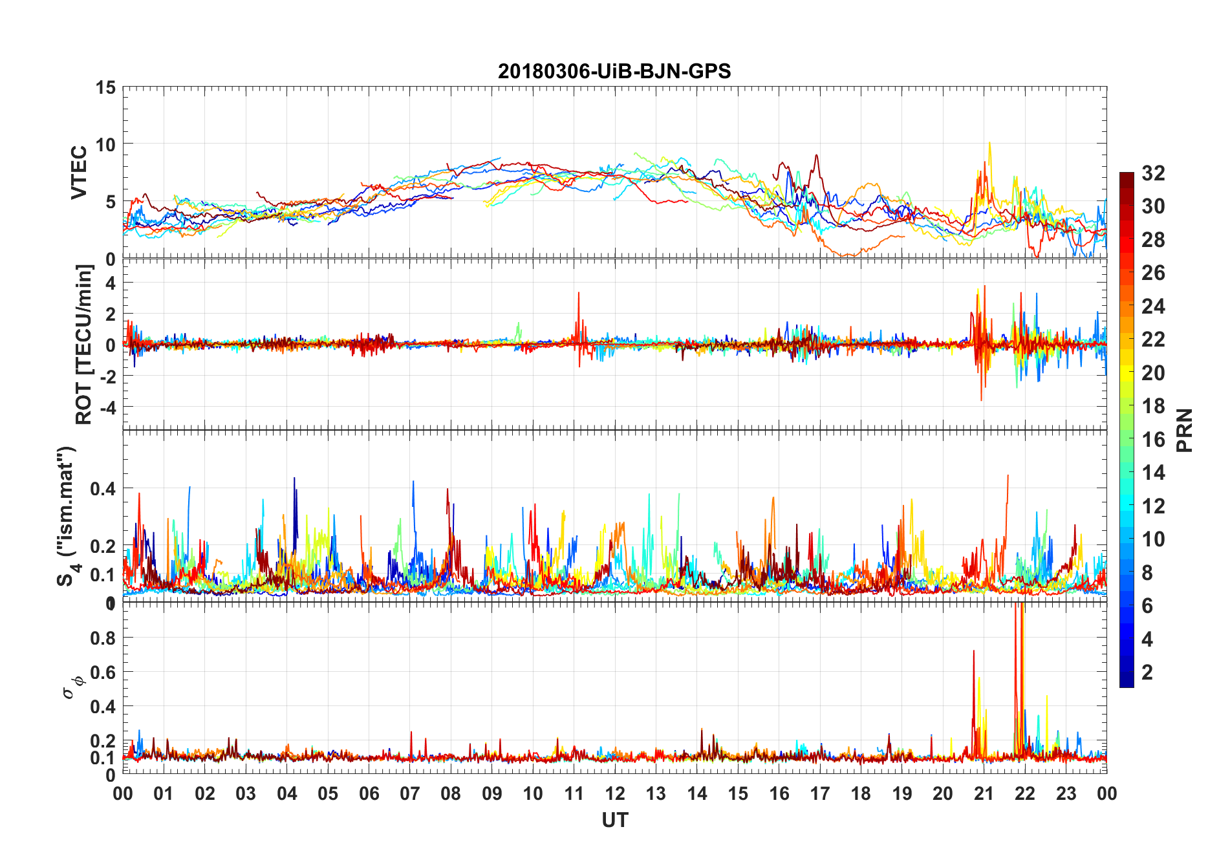Click the colorbar tick label 20
Viewport: 1230px width, 860px height.
tap(1153, 373)
